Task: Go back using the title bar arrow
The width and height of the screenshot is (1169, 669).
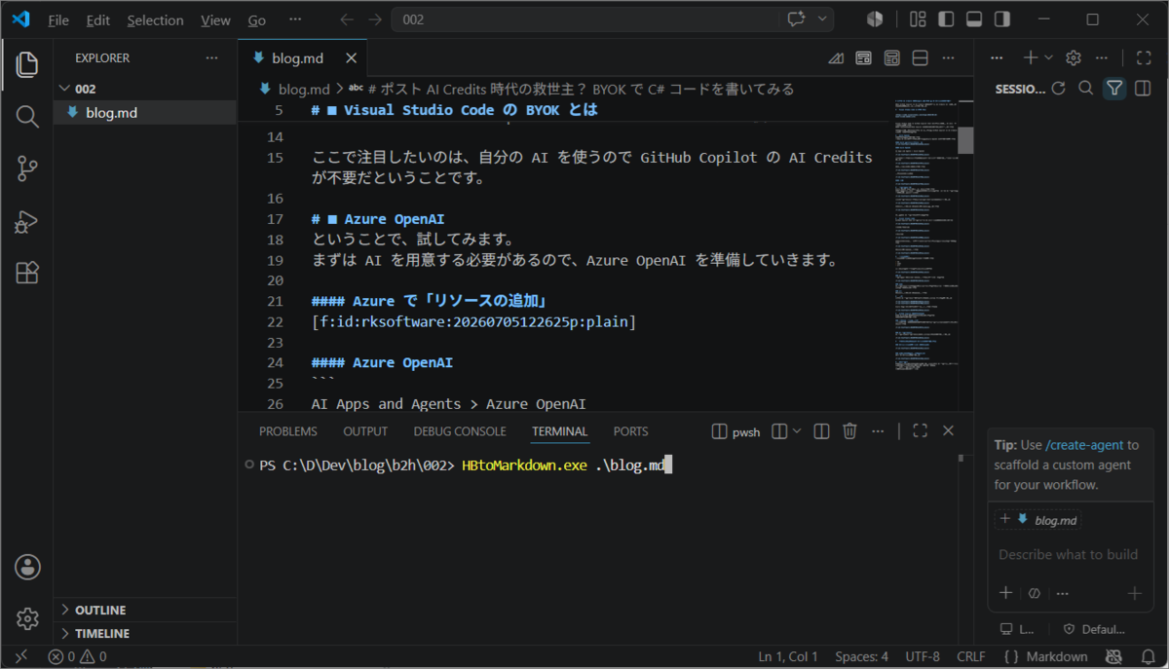Action: [x=347, y=19]
